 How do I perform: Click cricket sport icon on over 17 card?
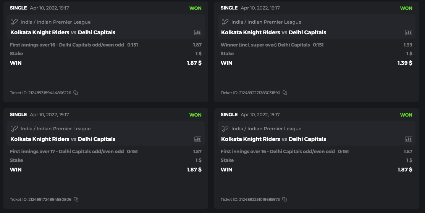(x=15, y=129)
